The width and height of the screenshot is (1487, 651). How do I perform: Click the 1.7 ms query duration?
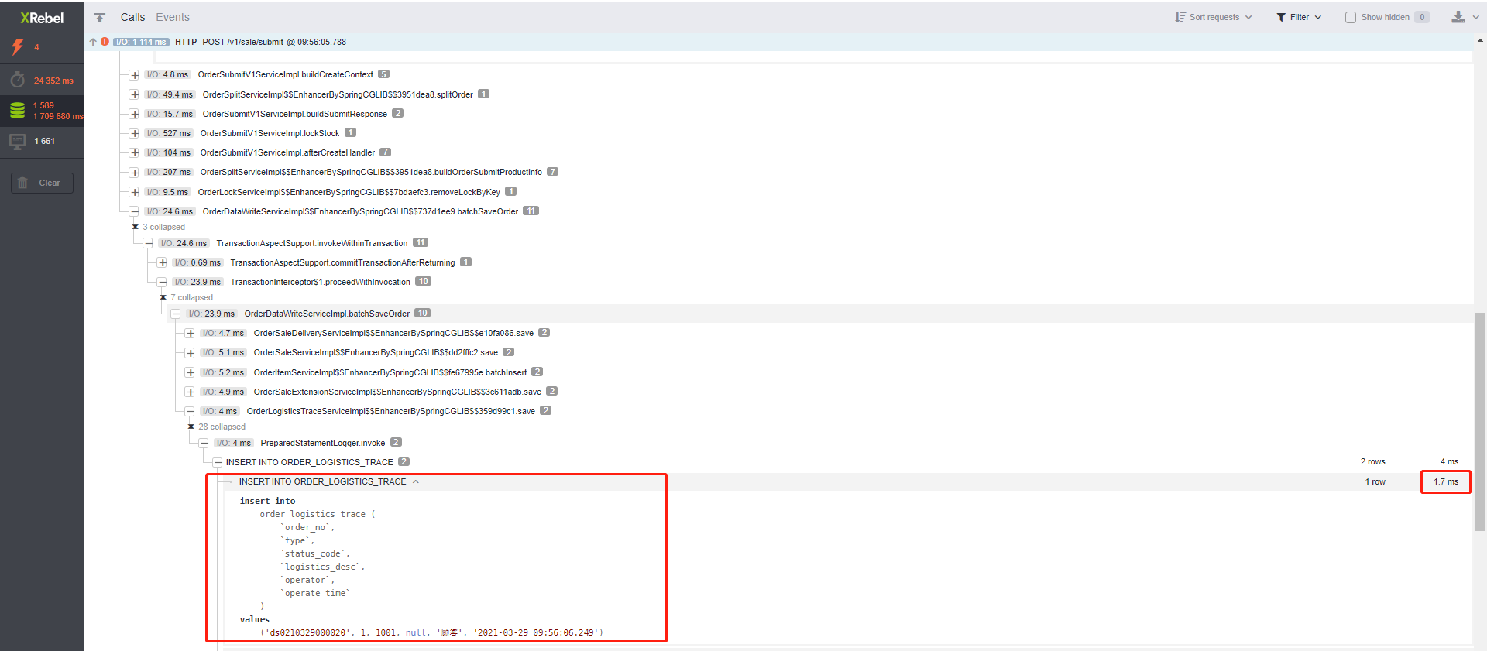coord(1445,481)
